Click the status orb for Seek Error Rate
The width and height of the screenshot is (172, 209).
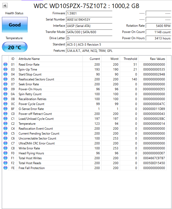(x=5, y=84)
